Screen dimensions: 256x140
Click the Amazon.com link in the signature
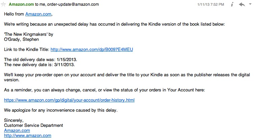(x=17, y=130)
